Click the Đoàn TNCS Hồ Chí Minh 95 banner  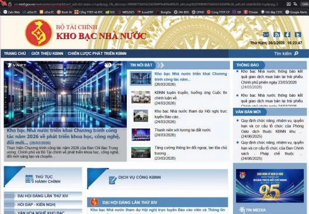[x=270, y=185]
